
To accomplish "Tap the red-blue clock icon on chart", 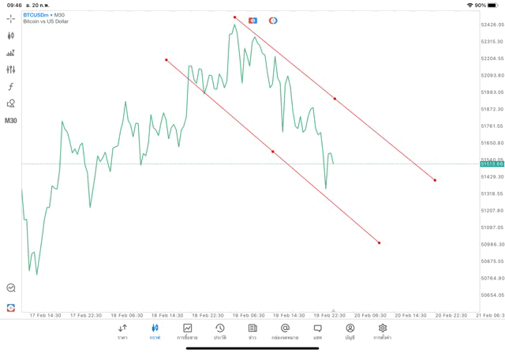I will (273, 20).
